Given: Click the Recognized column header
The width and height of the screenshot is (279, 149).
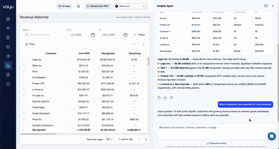Looking at the screenshot, I should click(108, 53).
